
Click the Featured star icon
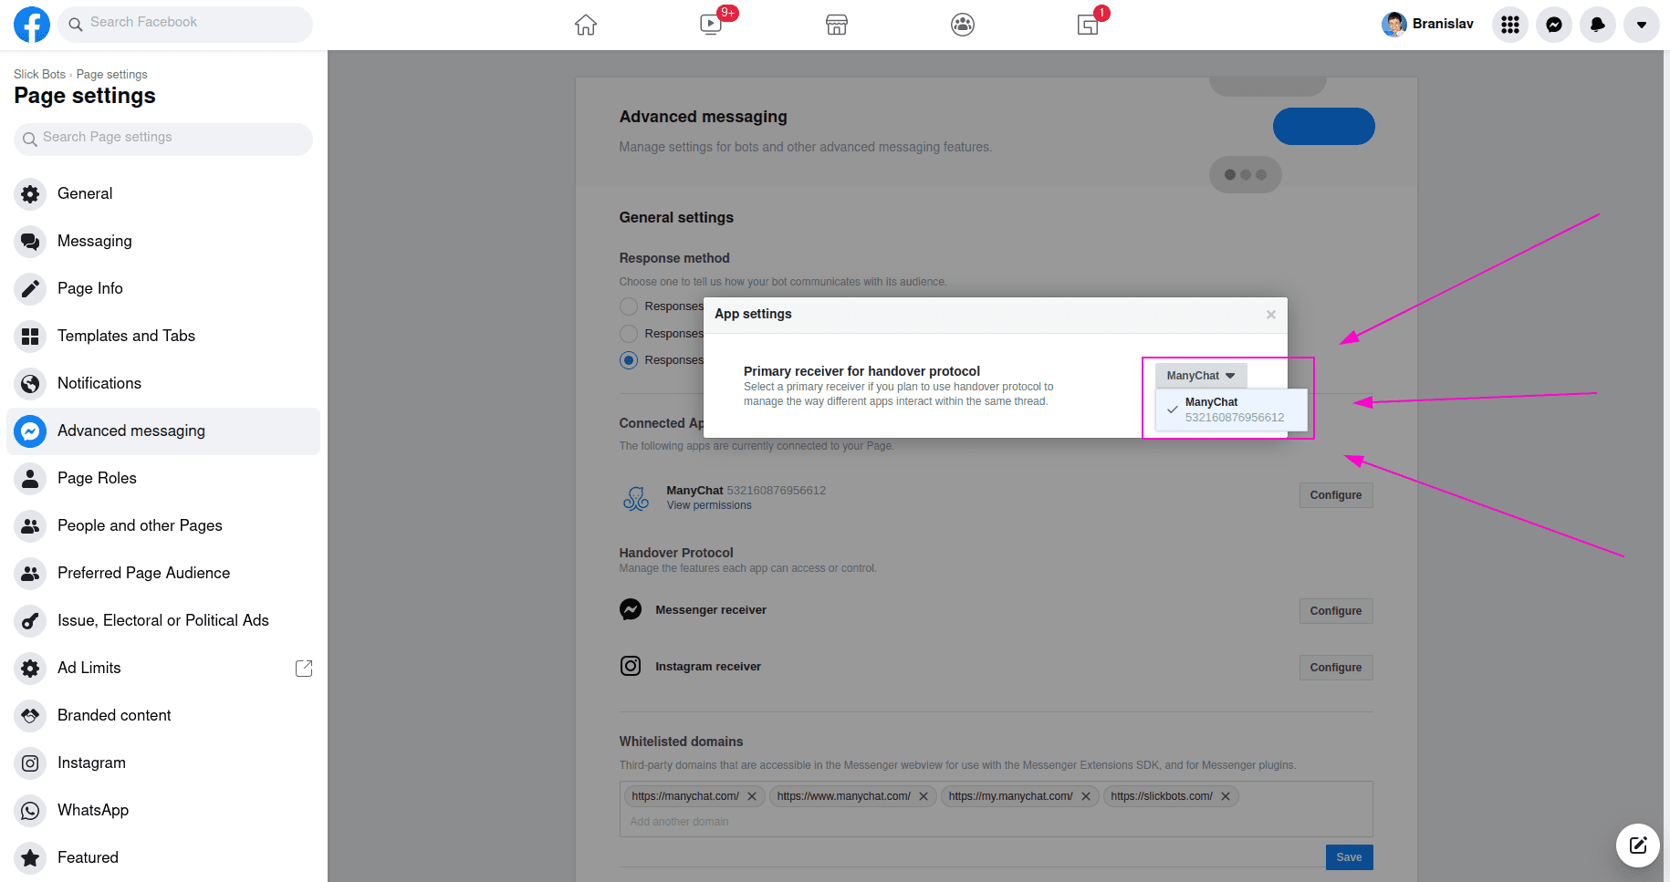click(x=30, y=858)
